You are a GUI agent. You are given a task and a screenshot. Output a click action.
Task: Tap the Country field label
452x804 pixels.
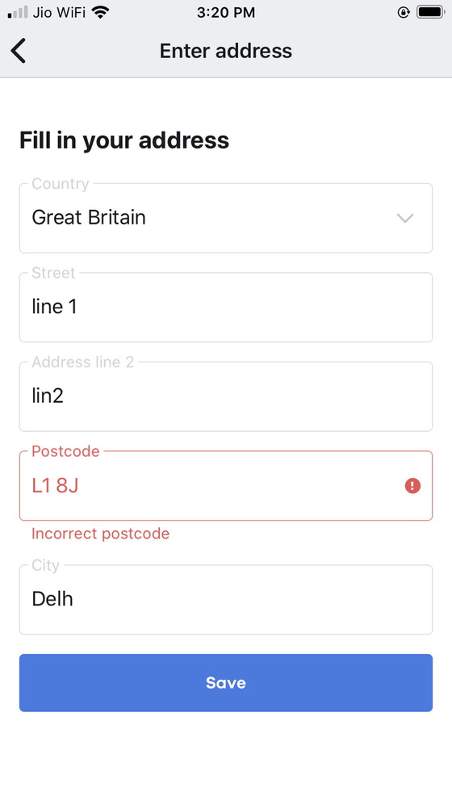tap(61, 183)
